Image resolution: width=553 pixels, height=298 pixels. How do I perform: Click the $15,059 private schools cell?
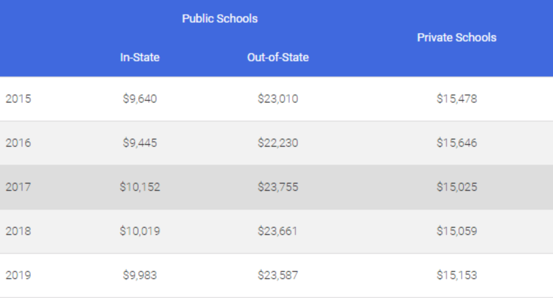point(456,231)
